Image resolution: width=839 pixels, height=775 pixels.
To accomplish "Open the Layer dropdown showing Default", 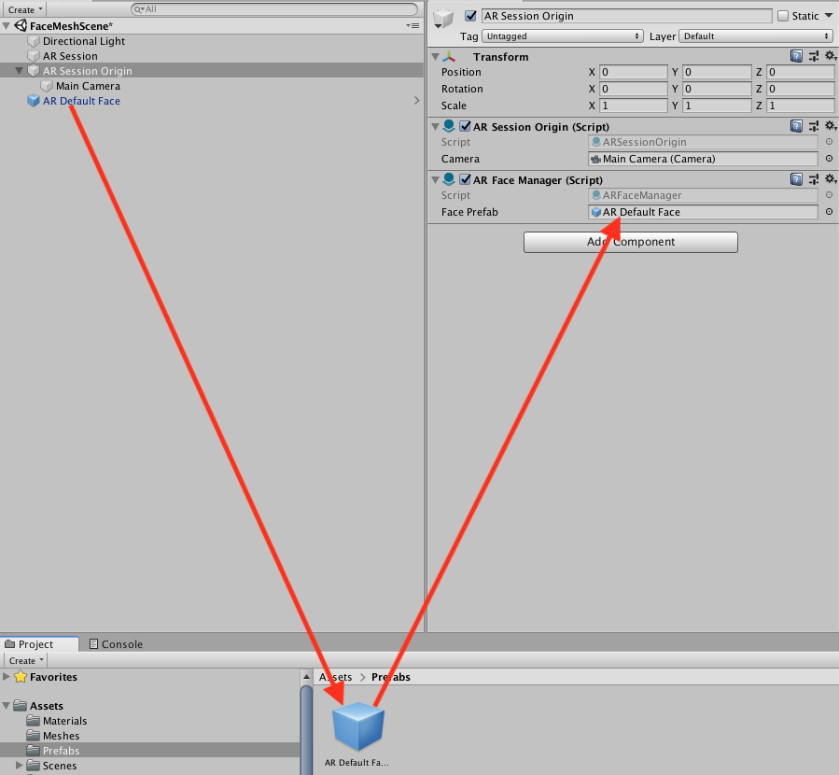I will tap(755, 36).
